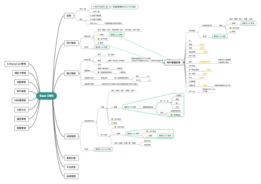The height and width of the screenshot is (184, 261).
Task: Click the pencil edit icon under 用戶管理 數據列表
Action: coord(98,34)
